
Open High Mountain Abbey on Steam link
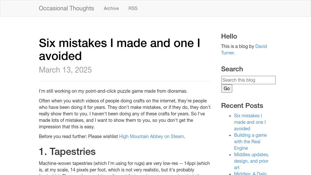pos(151,136)
